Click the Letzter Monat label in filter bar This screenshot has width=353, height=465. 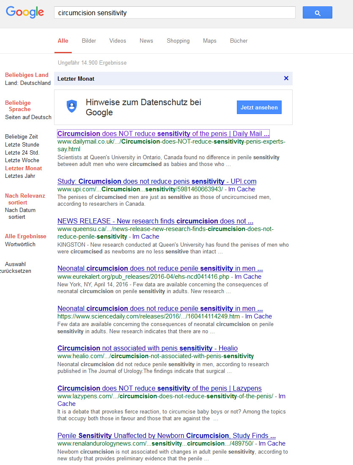point(76,79)
